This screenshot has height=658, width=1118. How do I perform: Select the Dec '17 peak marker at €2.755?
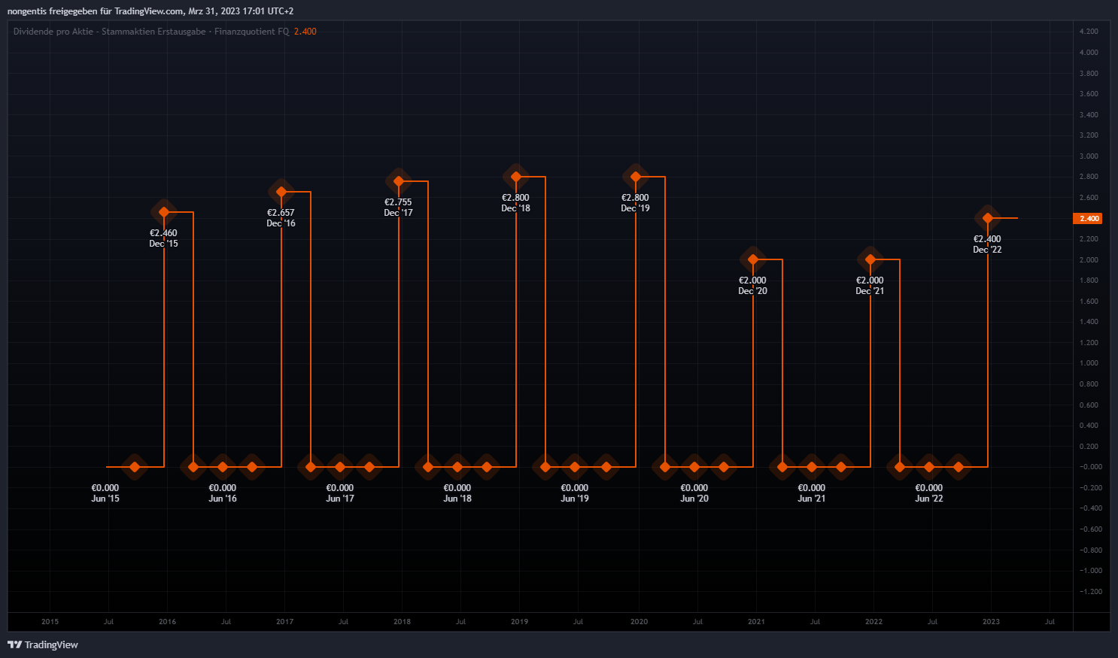pyautogui.click(x=399, y=181)
